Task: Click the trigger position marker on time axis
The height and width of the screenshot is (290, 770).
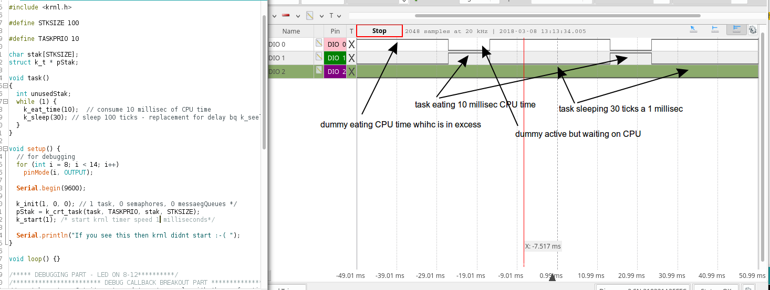Action: point(552,278)
